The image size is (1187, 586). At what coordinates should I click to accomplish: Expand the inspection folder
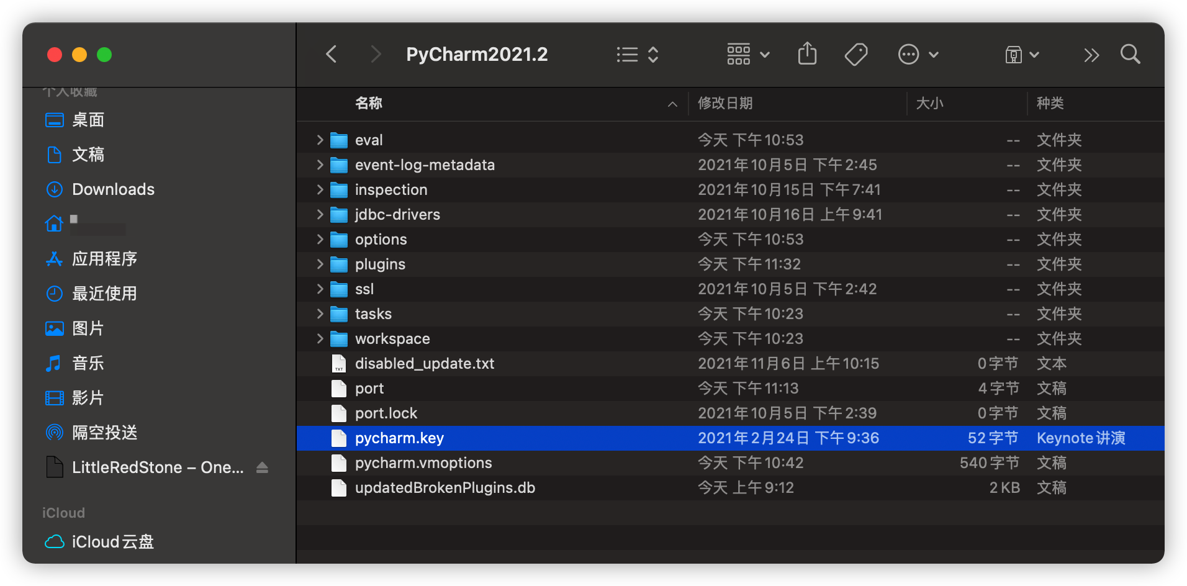tap(320, 190)
